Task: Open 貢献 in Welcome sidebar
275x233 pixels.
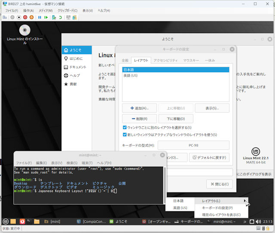Action: click(76, 84)
